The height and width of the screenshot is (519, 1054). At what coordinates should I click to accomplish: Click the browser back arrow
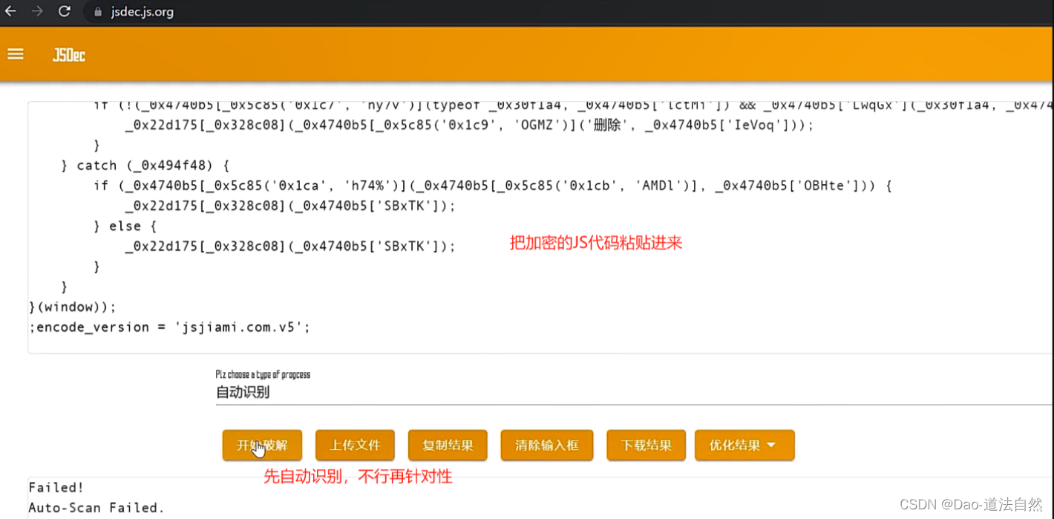pyautogui.click(x=10, y=11)
